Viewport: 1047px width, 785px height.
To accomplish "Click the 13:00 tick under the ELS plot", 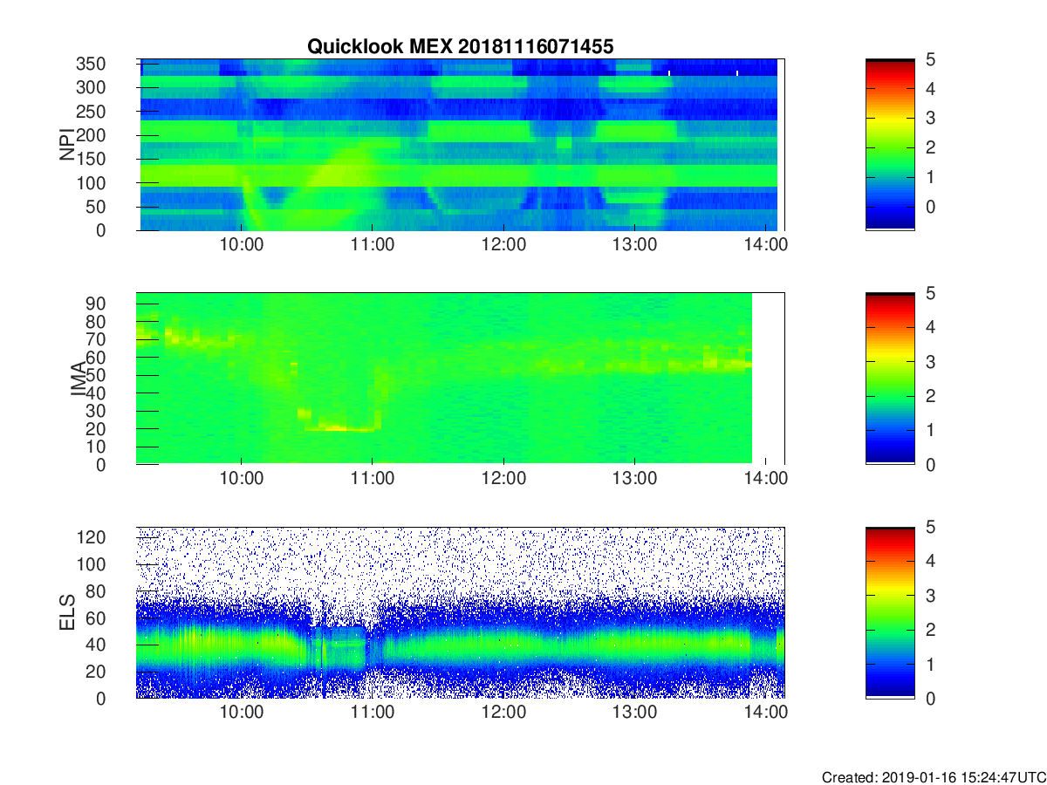I will (634, 712).
